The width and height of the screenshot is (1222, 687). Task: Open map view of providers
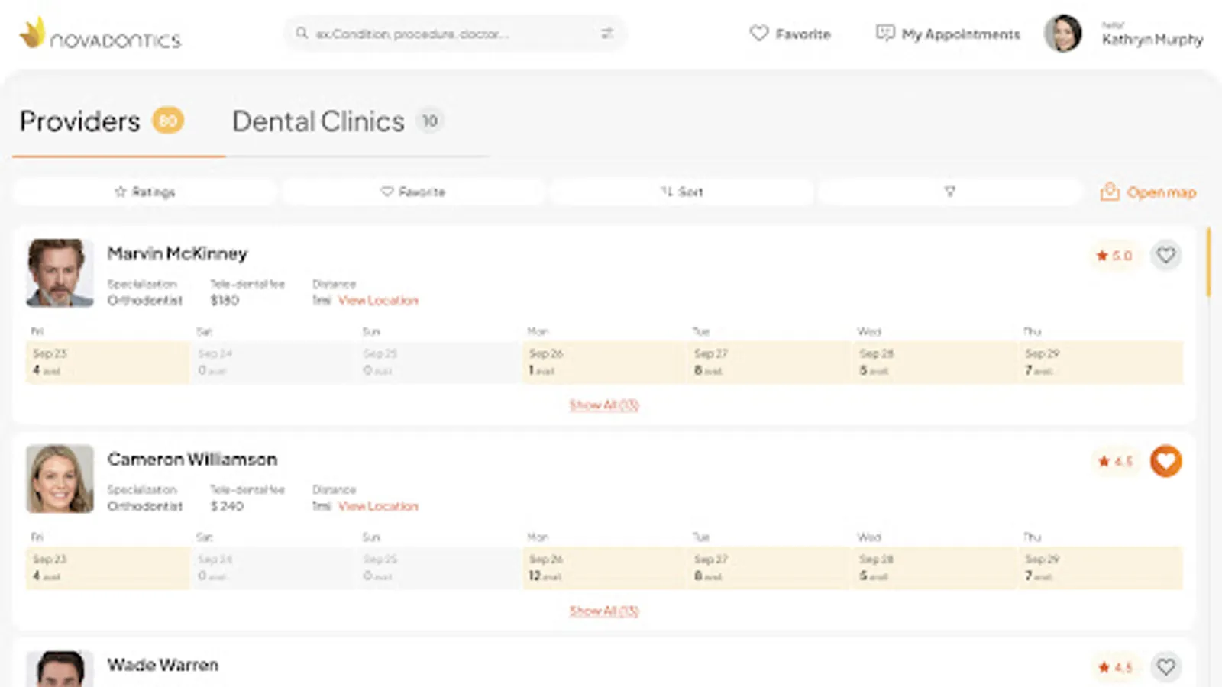pos(1148,192)
